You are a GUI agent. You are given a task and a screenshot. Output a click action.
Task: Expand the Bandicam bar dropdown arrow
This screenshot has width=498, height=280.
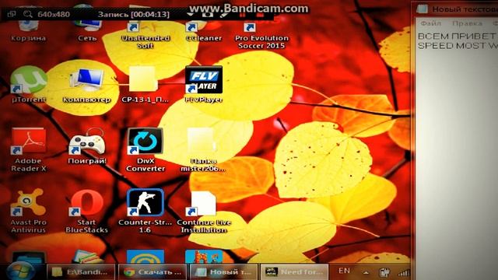(x=190, y=15)
